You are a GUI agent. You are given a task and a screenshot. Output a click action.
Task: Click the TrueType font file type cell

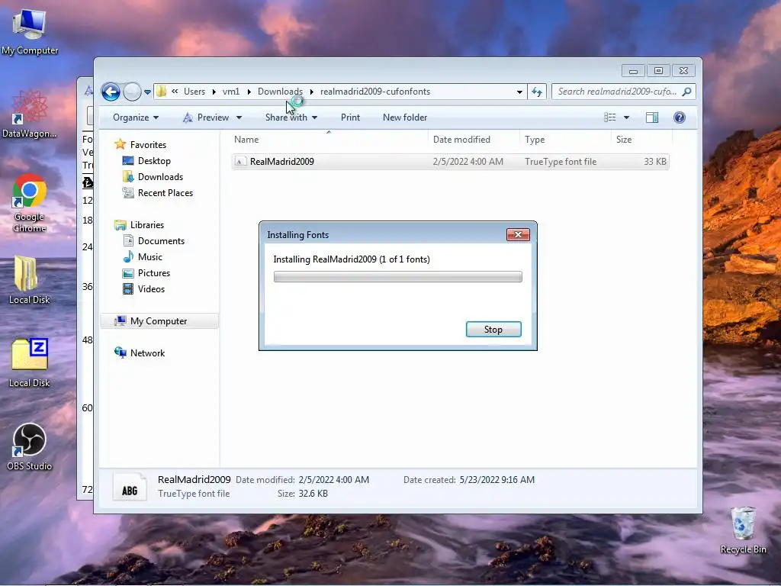point(561,162)
